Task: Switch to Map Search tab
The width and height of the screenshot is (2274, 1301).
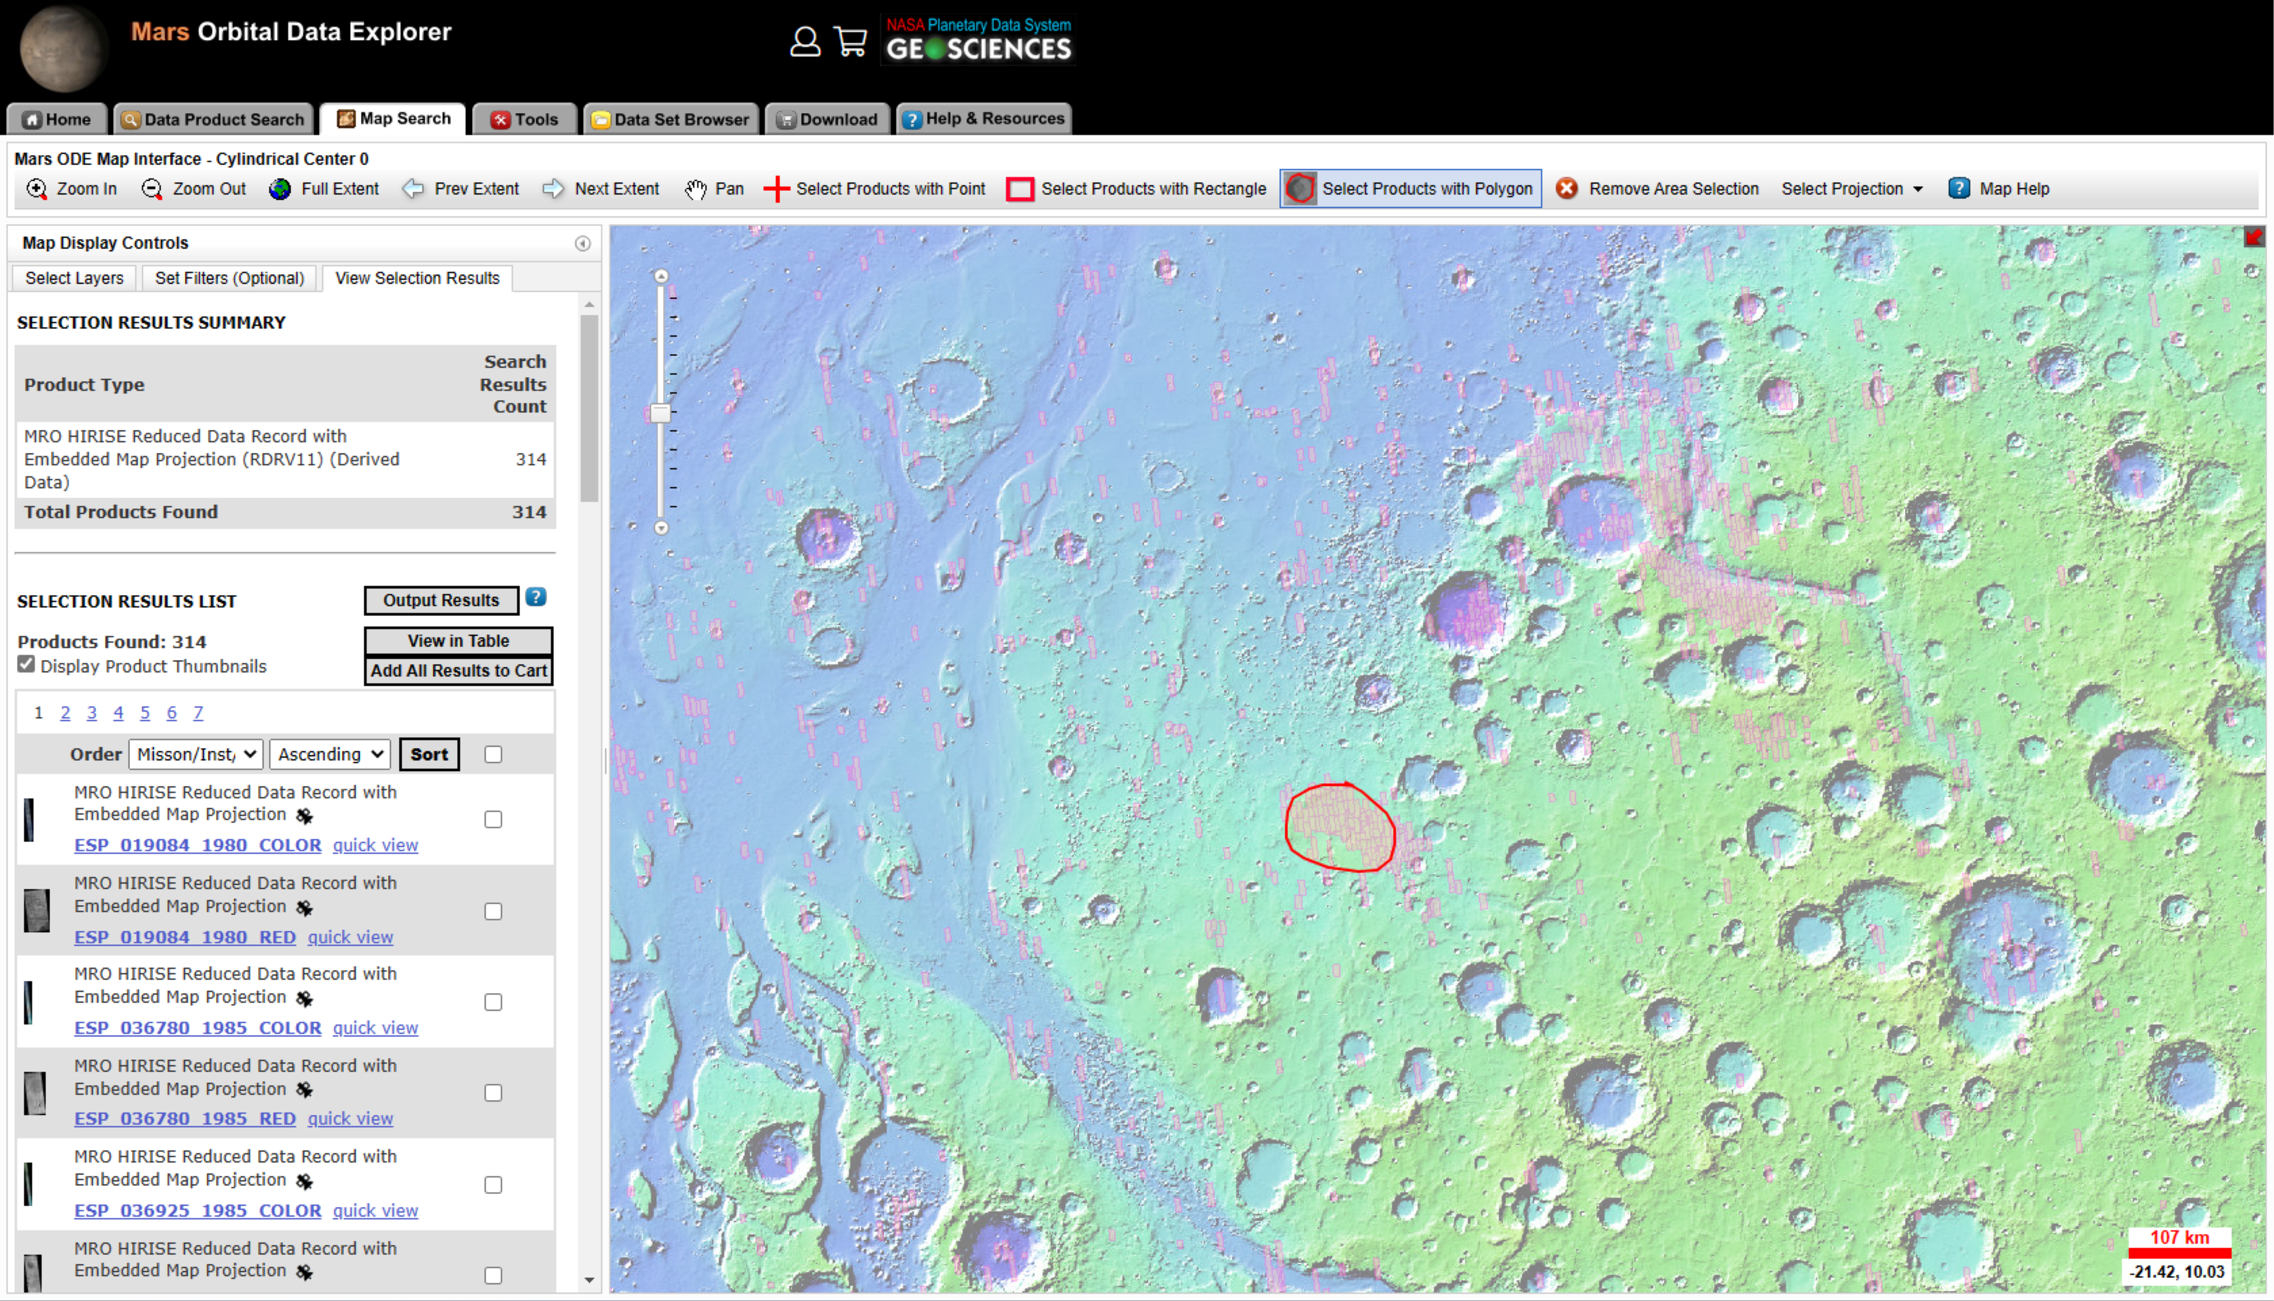Action: click(x=393, y=119)
